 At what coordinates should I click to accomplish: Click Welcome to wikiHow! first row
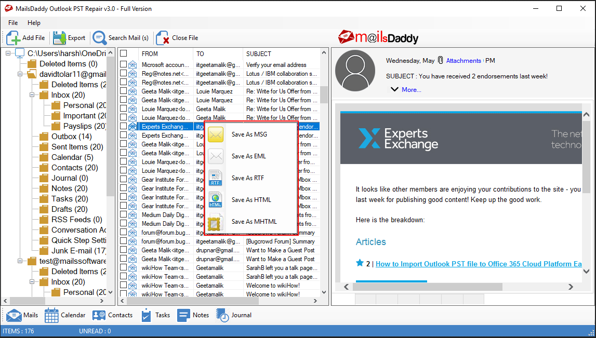point(273,285)
